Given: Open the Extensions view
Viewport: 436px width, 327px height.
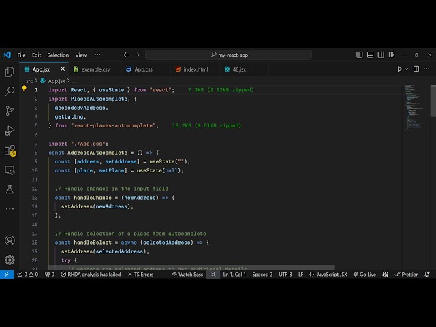Looking at the screenshot, I should pyautogui.click(x=10, y=151).
